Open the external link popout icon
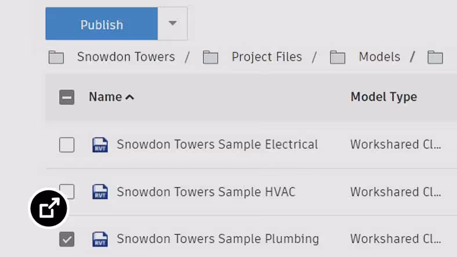 coord(49,208)
